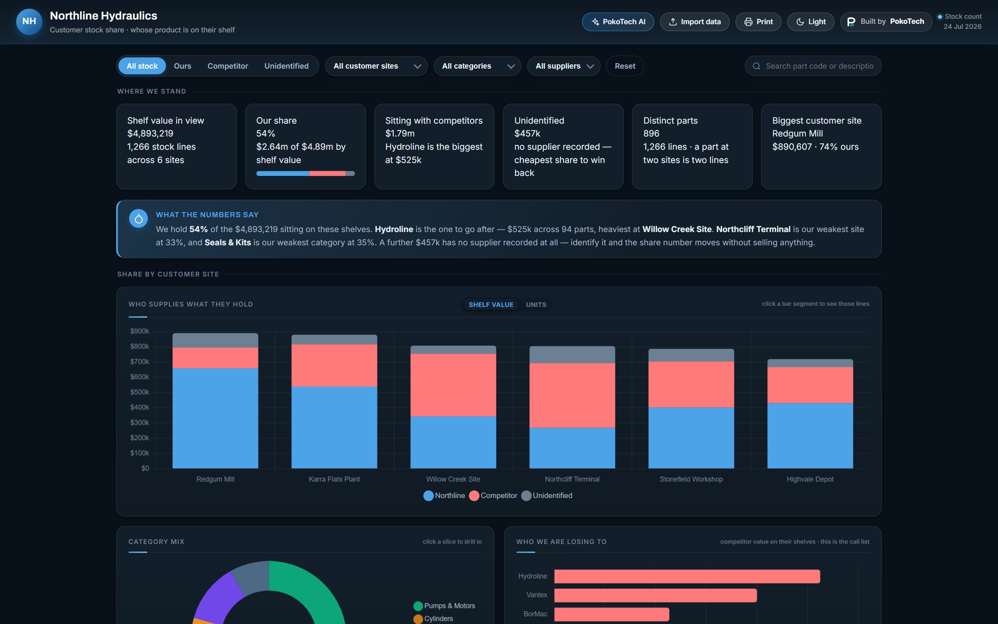Open All categories dropdown

[477, 66]
